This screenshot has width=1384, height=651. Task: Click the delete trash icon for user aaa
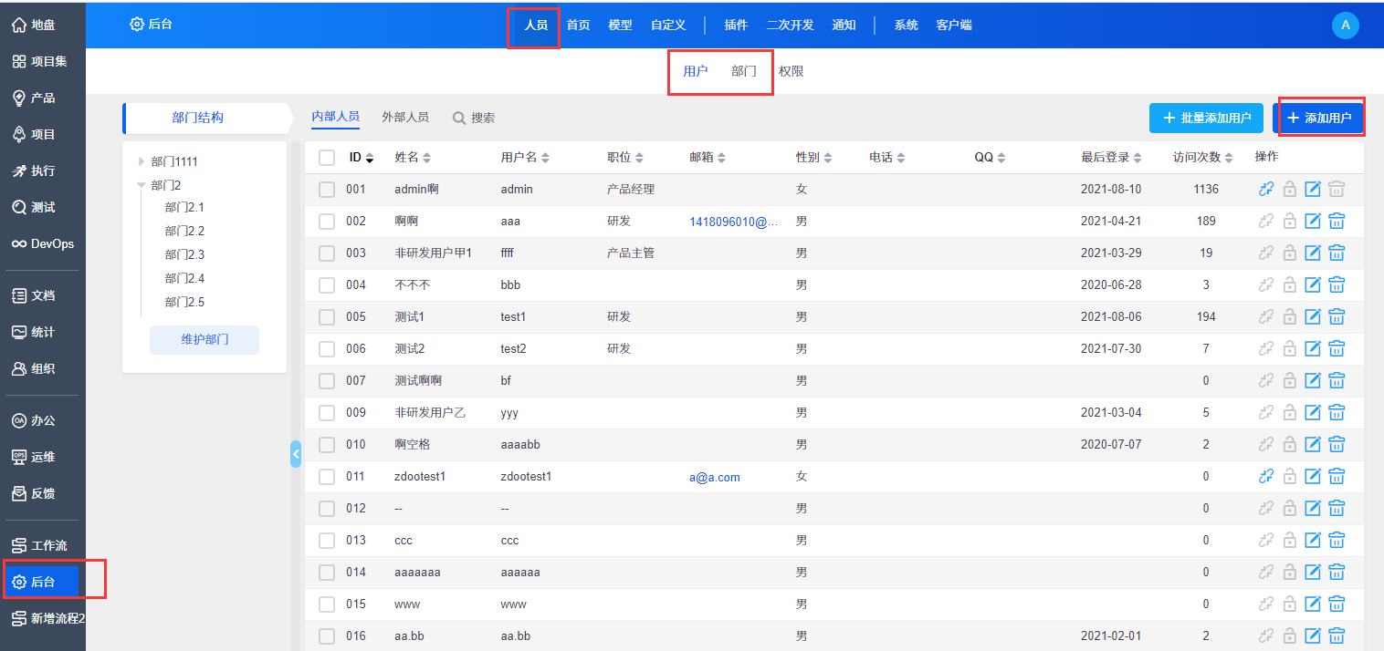point(1337,222)
